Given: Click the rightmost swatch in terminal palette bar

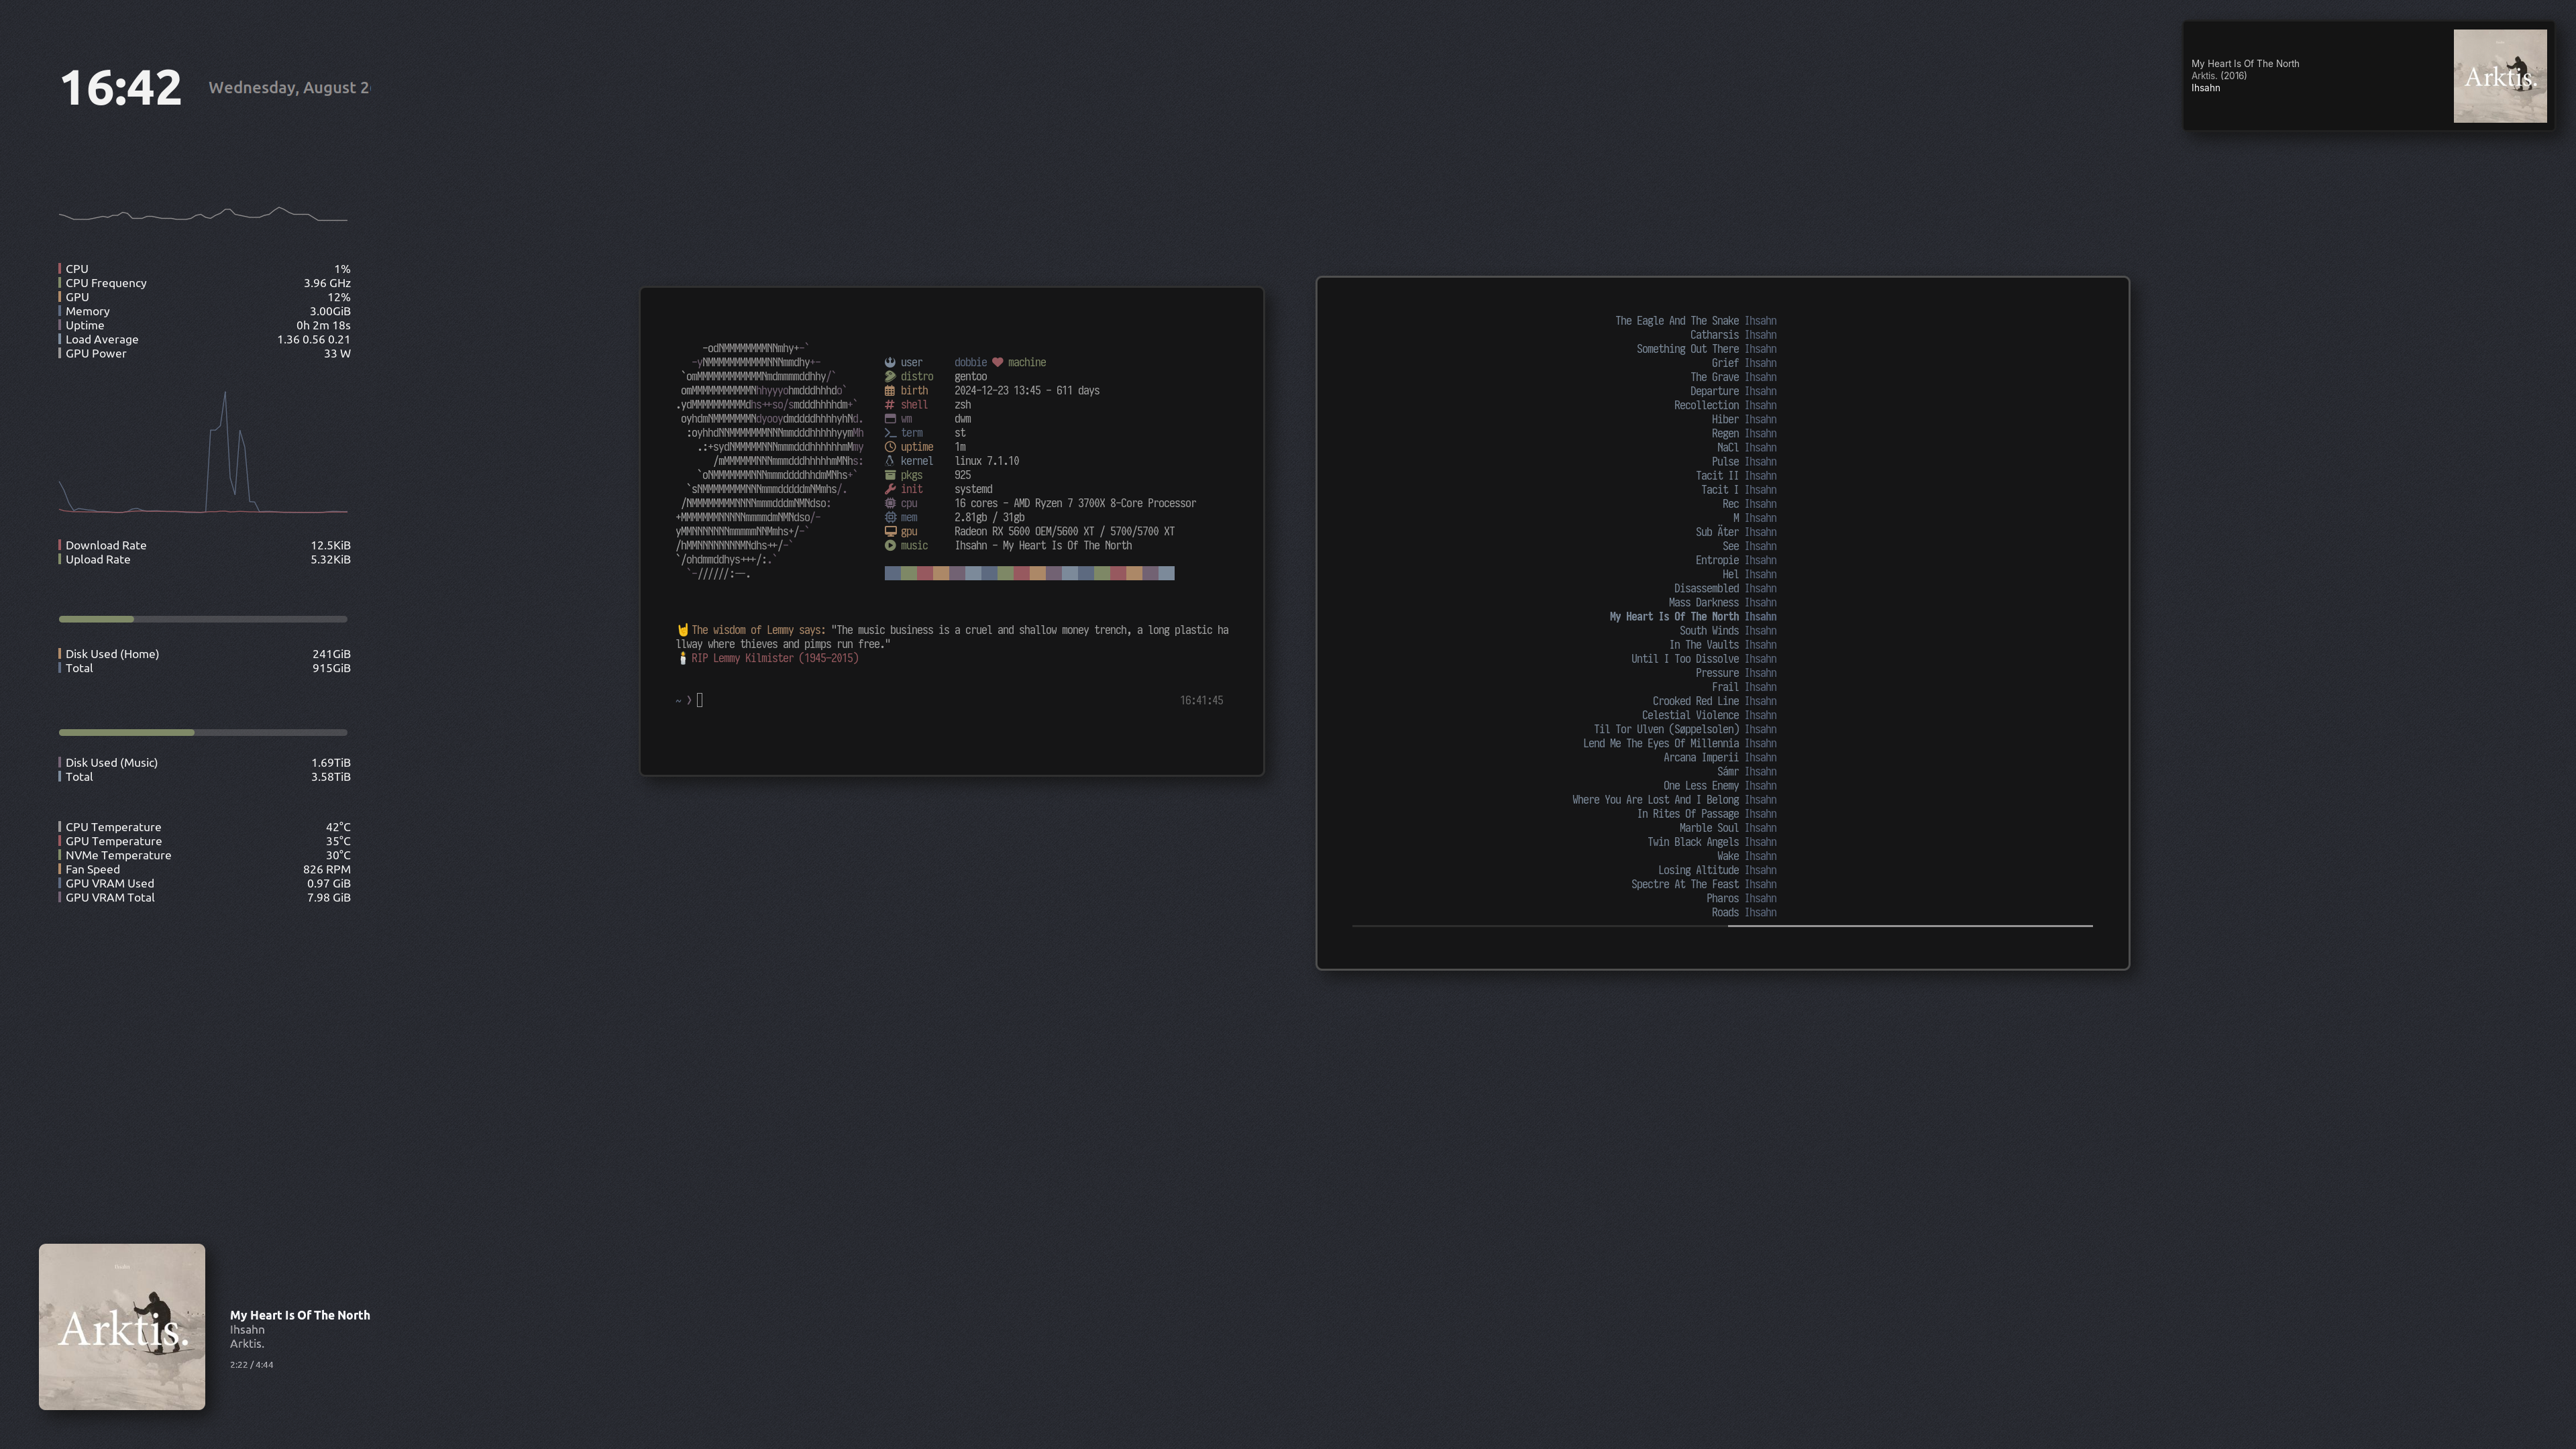Looking at the screenshot, I should 1166,573.
